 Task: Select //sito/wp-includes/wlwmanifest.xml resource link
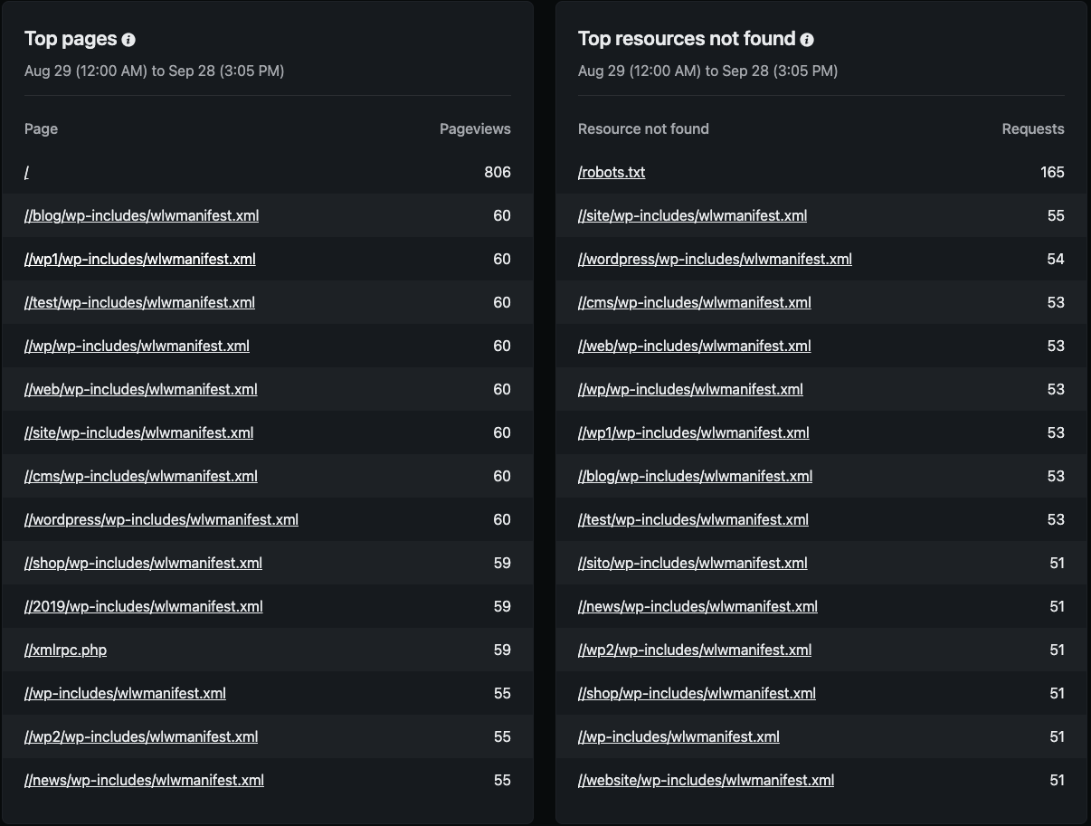pyautogui.click(x=692, y=563)
